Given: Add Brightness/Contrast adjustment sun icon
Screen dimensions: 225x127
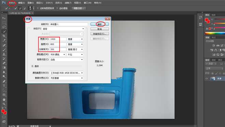Looking at the screenshot, I should [214, 45].
